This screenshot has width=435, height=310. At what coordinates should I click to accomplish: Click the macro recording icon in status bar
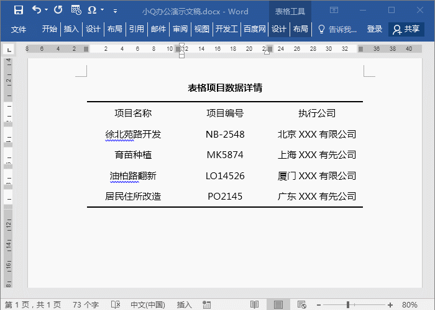tap(207, 305)
